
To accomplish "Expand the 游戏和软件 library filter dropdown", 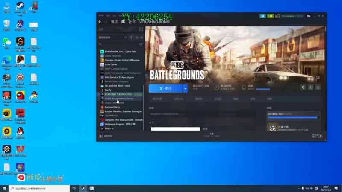I will (x=112, y=38).
